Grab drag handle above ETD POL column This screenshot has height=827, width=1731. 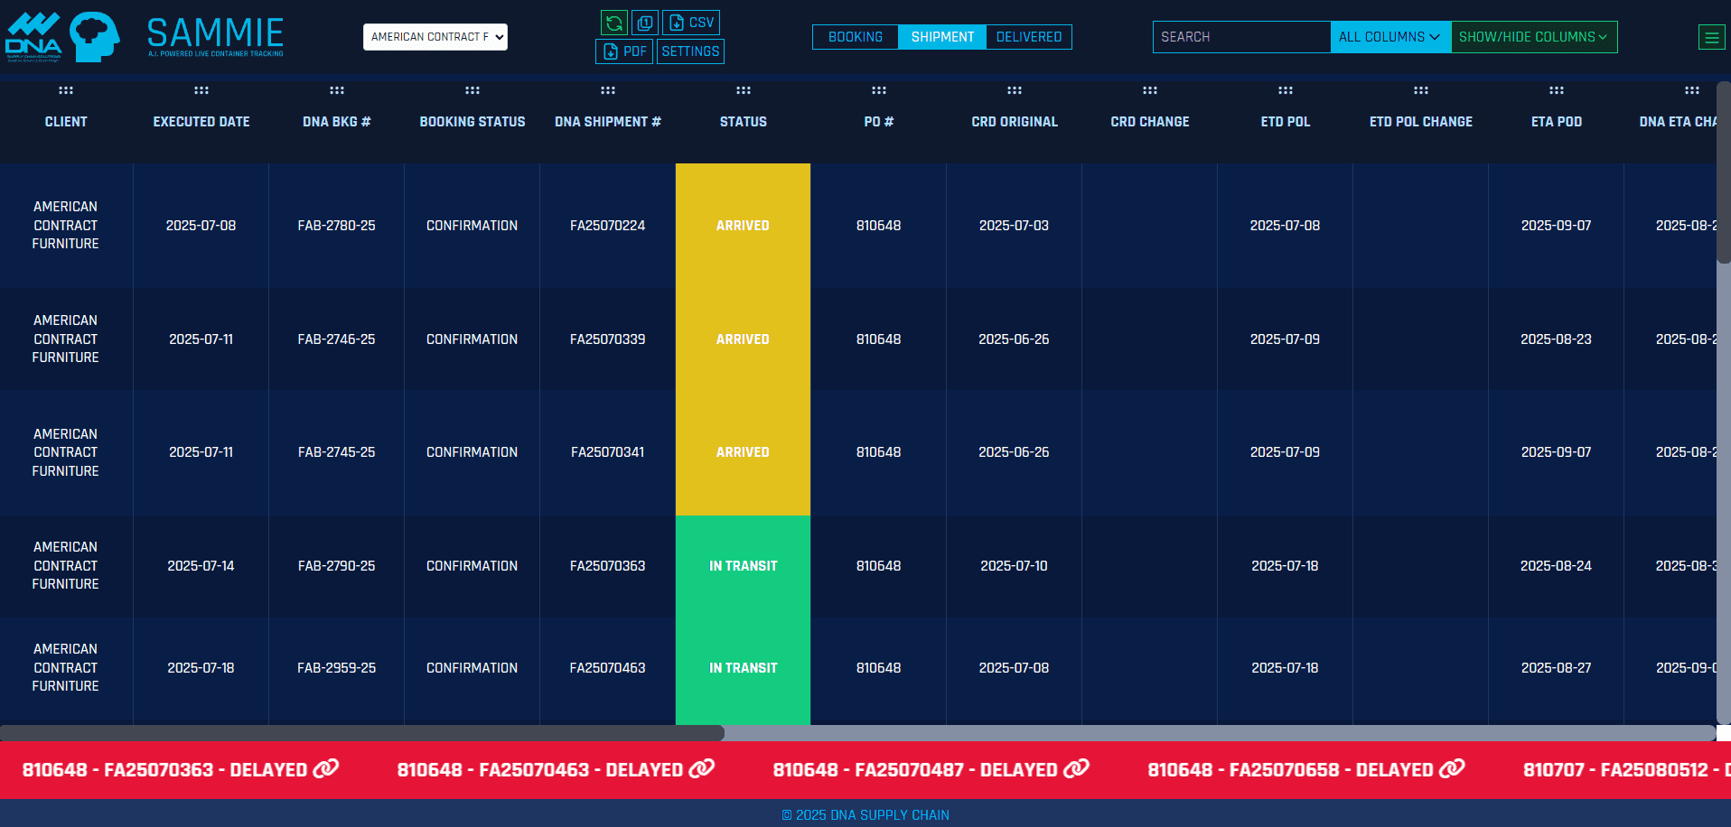click(x=1286, y=90)
